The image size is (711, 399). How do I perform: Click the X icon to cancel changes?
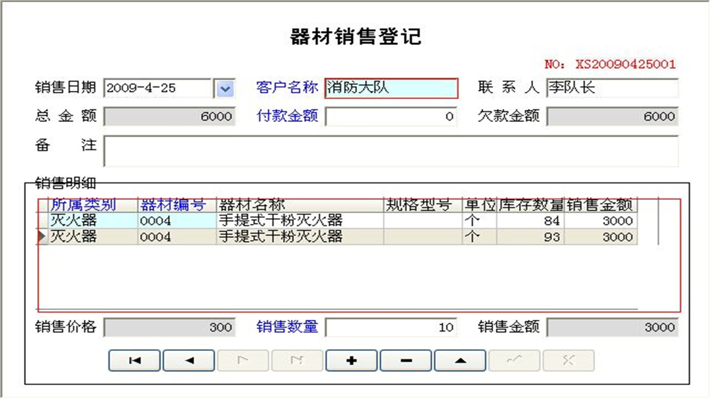click(568, 360)
